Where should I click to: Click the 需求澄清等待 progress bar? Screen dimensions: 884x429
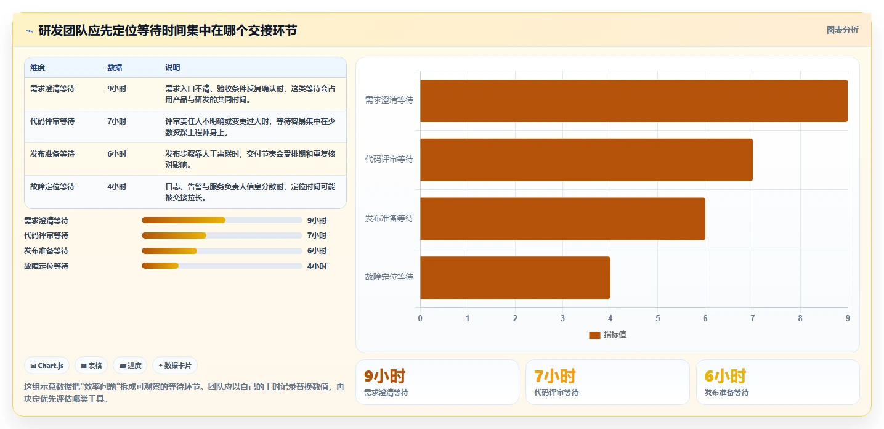point(222,220)
